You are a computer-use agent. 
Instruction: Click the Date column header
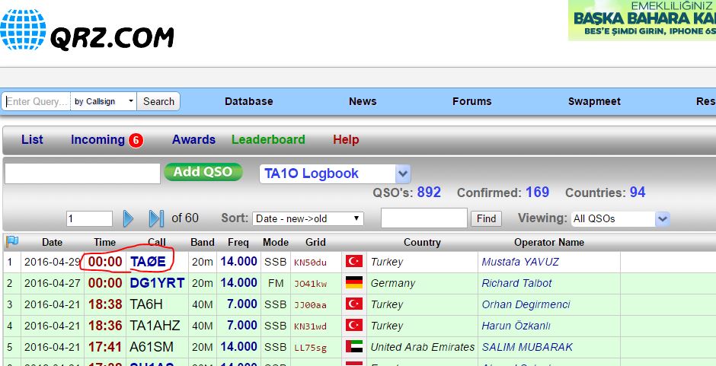(52, 242)
